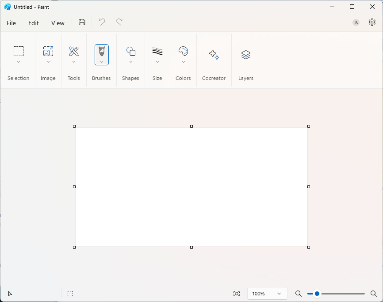
Task: Click the user account avatar icon
Action: (x=356, y=23)
